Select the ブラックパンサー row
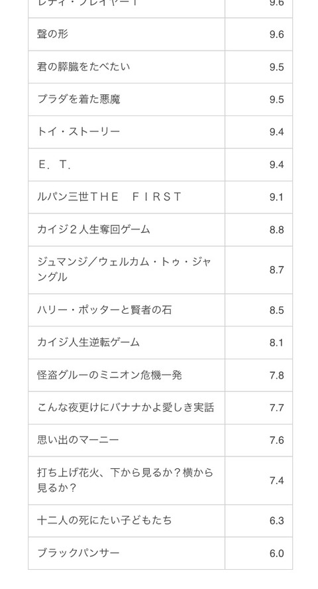Image resolution: width=318 pixels, height=589 pixels. coord(160,553)
